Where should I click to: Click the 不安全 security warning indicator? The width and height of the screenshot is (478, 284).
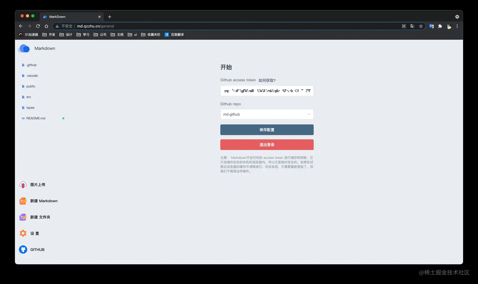pos(64,26)
